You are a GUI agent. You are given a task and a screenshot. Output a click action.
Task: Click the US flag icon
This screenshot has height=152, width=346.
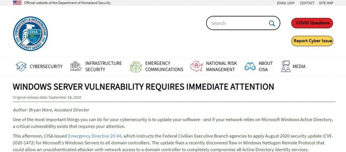point(17,3)
